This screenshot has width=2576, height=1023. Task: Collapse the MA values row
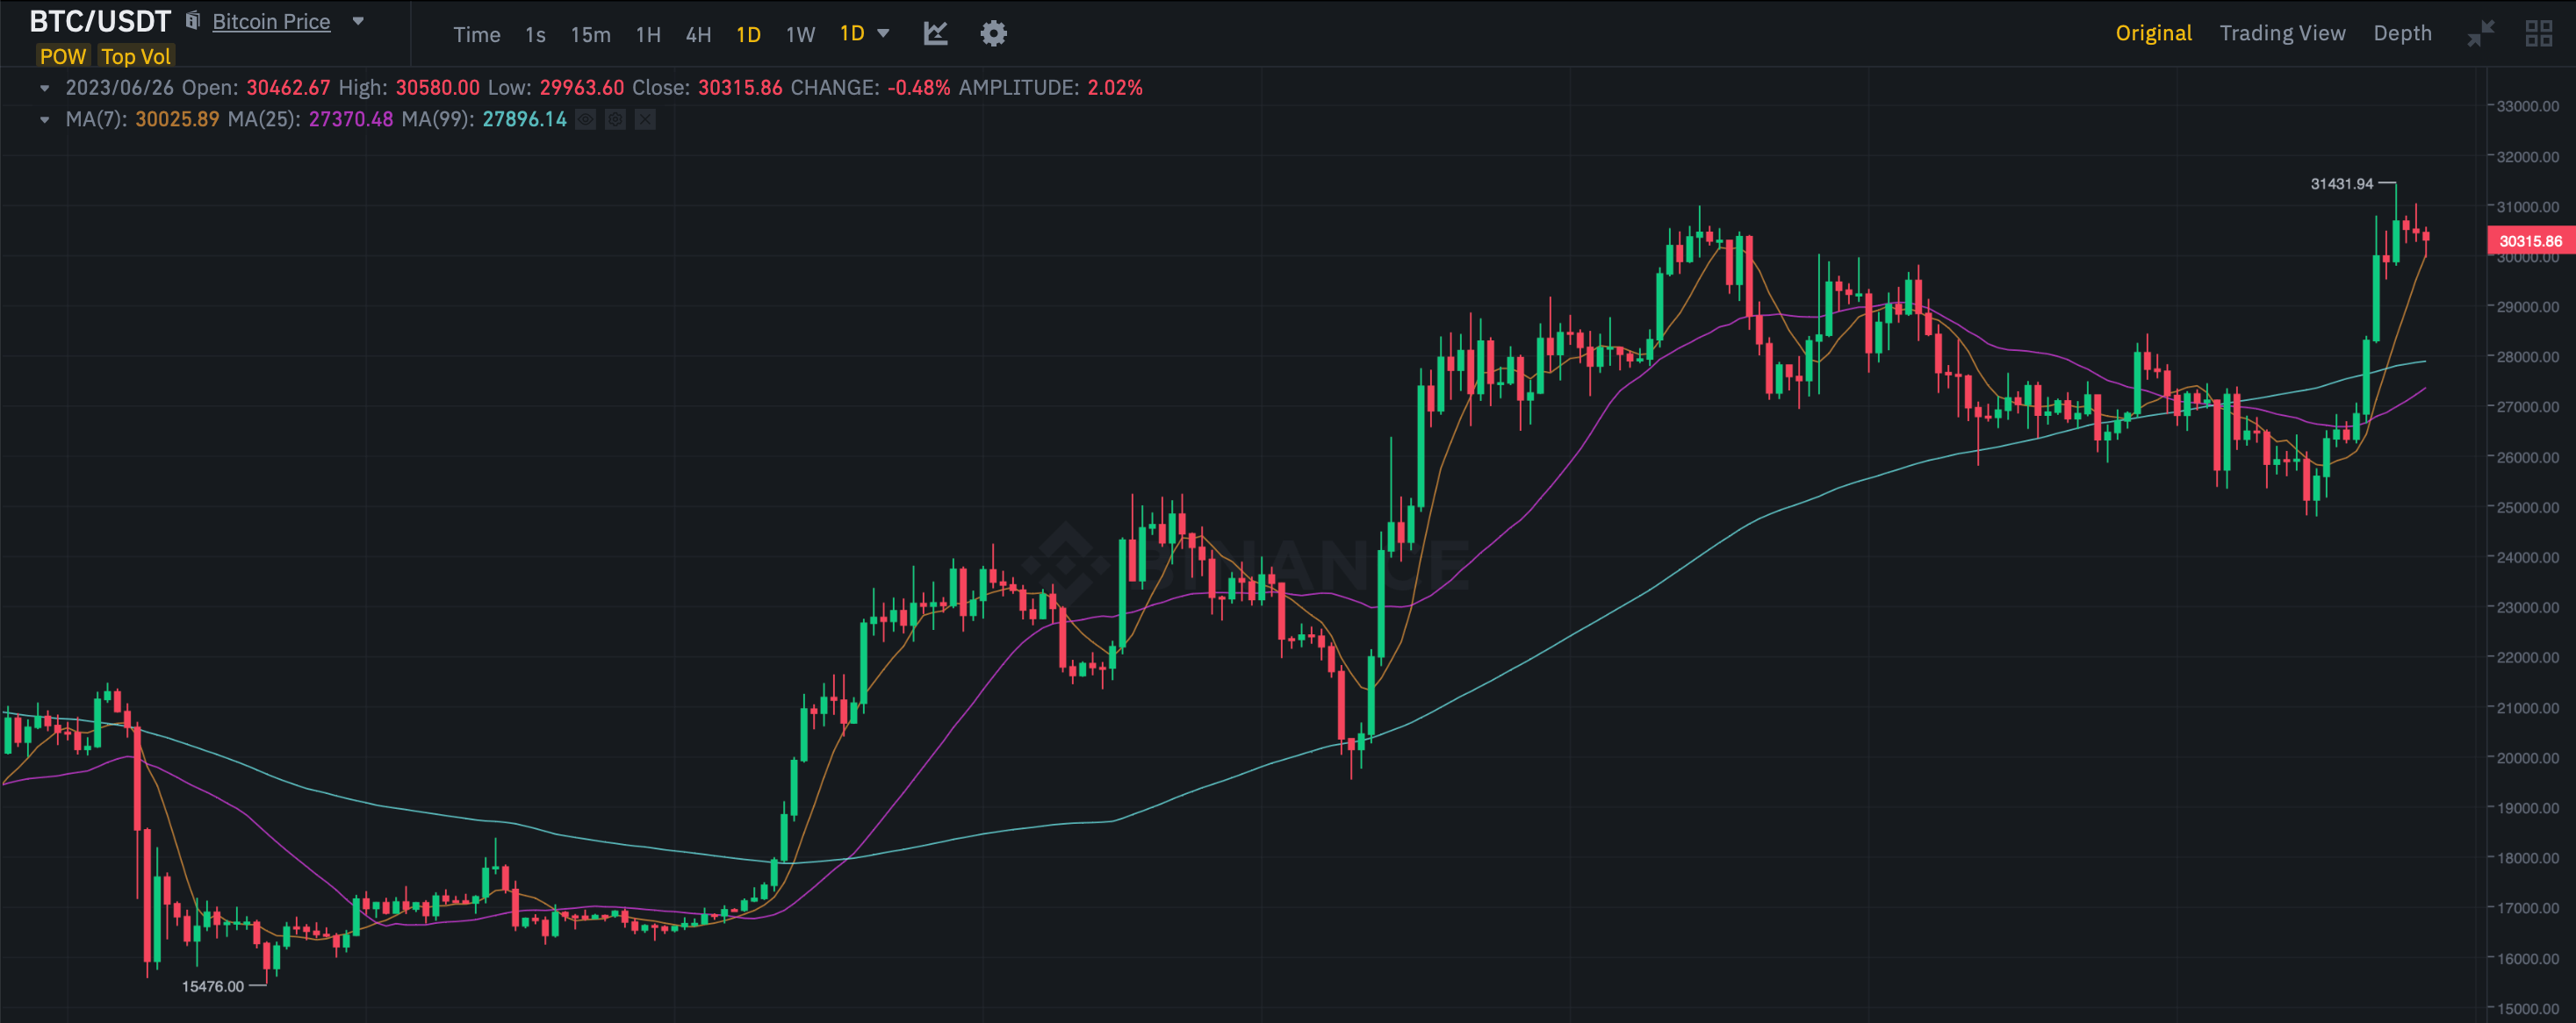click(x=44, y=120)
